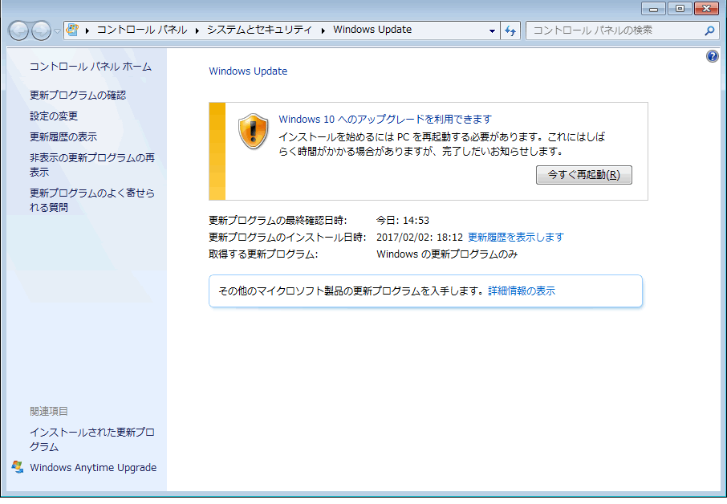Click the warning shield icon

(x=253, y=131)
